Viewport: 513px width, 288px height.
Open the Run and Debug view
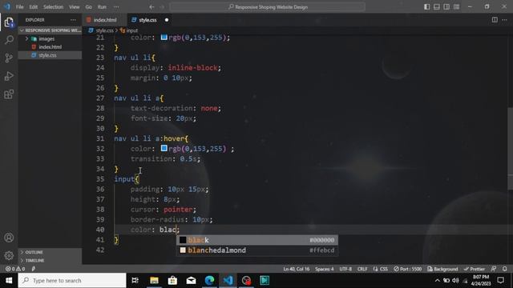[9, 76]
